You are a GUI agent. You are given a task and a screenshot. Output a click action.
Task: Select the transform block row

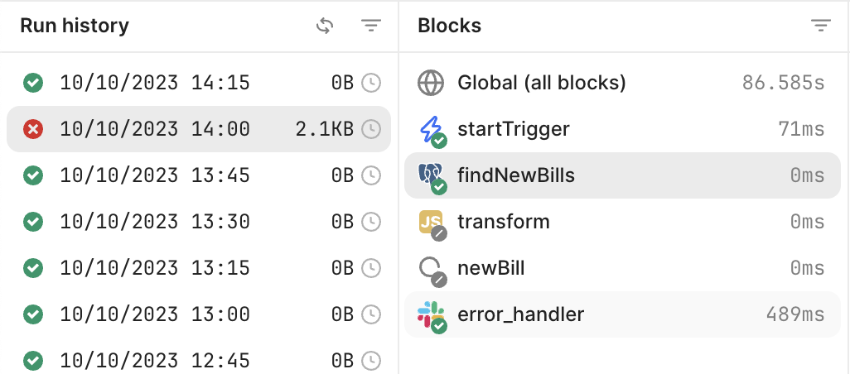point(622,222)
